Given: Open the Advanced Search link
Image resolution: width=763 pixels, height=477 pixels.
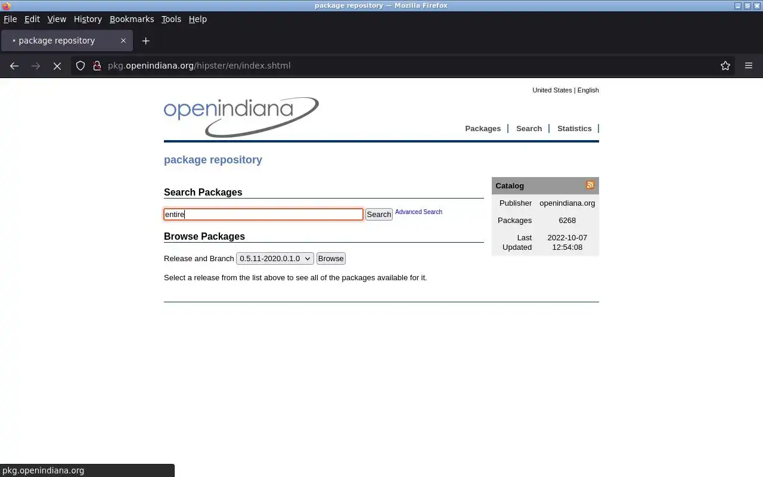Looking at the screenshot, I should [x=418, y=212].
